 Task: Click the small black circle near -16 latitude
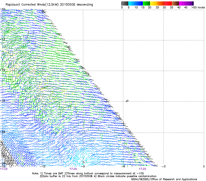[127, 101]
